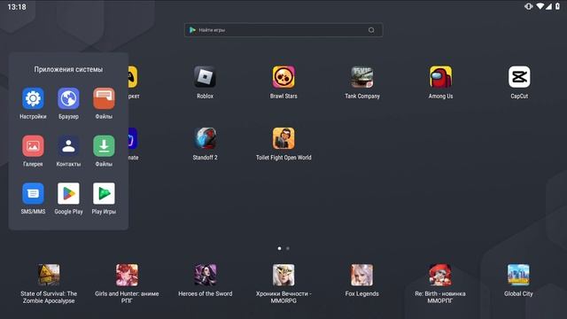Click the battery status icon
This screenshot has width=567, height=319.
[557, 6]
